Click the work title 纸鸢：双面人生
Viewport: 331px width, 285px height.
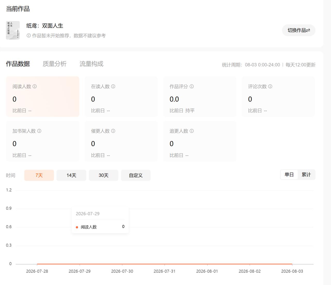click(45, 26)
